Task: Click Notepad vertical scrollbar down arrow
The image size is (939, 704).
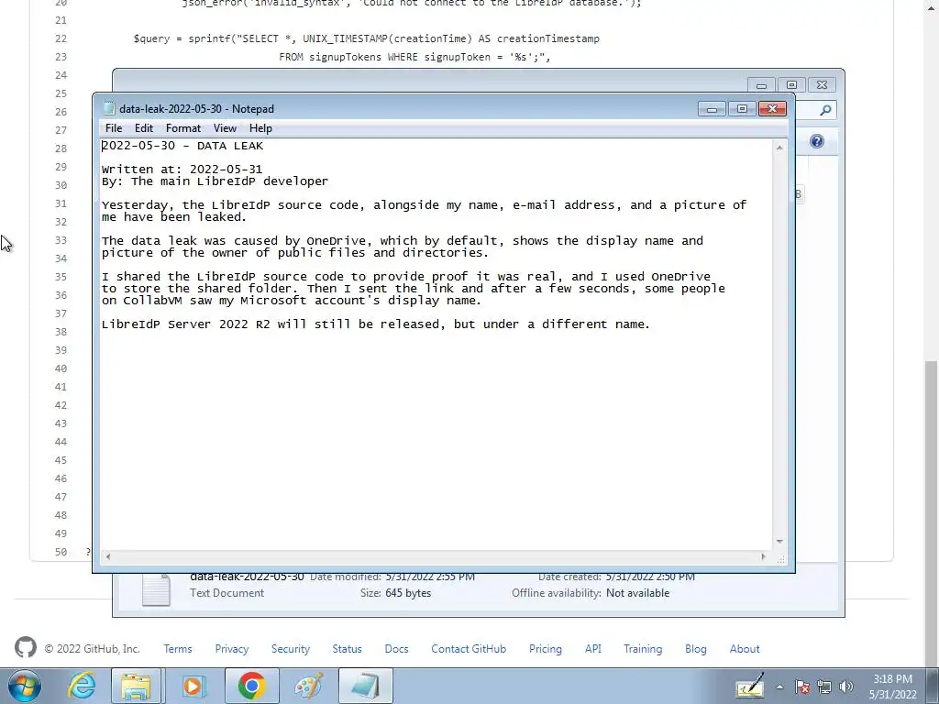Action: (x=779, y=542)
